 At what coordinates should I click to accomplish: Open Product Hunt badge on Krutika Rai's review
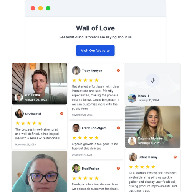61,114
